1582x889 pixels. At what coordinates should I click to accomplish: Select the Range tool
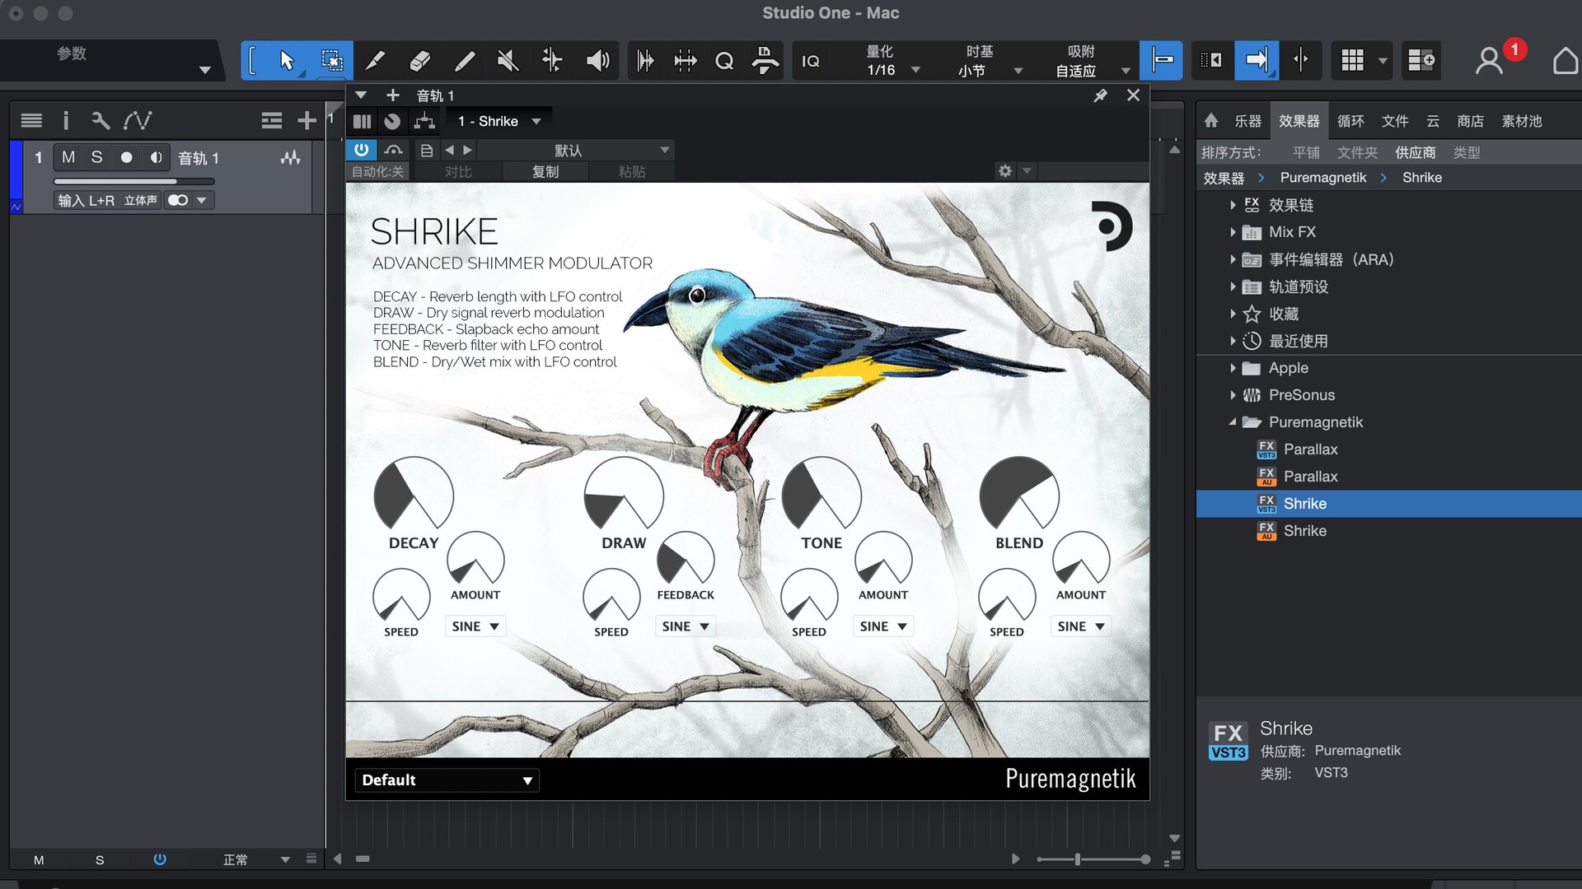[332, 61]
